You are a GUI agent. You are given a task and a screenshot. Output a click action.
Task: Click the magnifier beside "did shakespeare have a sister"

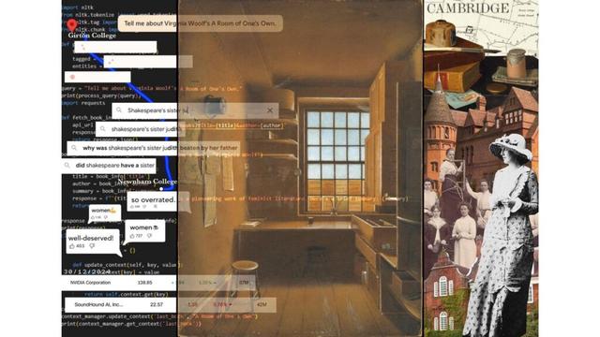coord(67,166)
